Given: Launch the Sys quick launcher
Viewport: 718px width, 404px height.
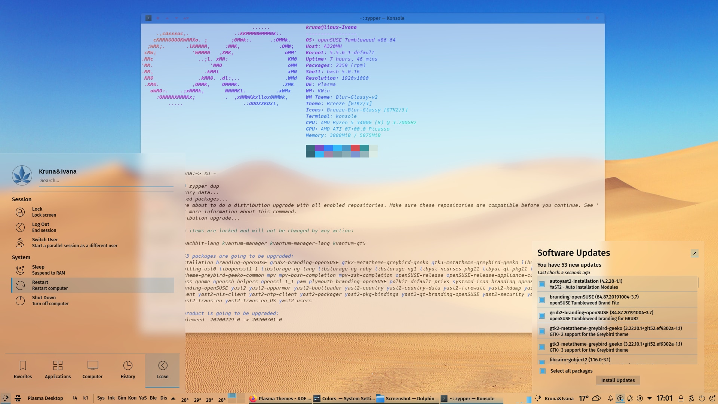Looking at the screenshot, I should coord(101,398).
